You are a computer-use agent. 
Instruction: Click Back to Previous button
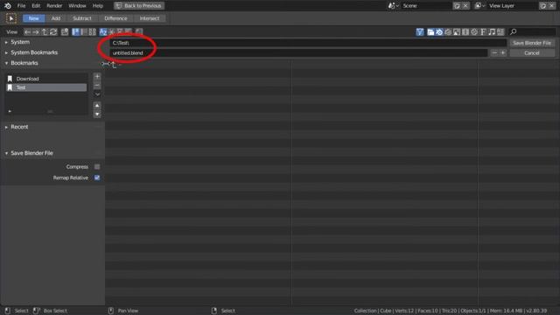click(139, 6)
